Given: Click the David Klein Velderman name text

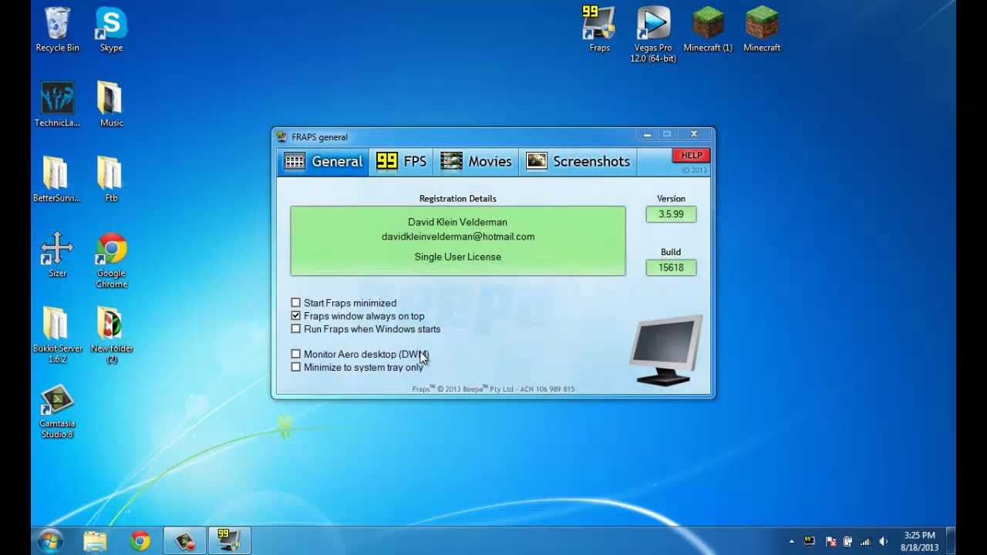Looking at the screenshot, I should (458, 222).
